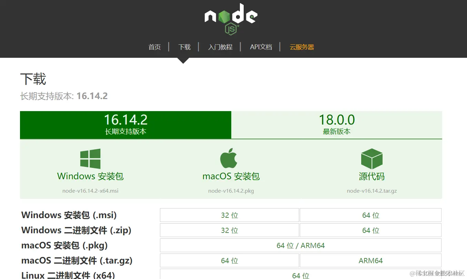Open the 云服务器 nav item
The image size is (467, 279).
(x=302, y=47)
